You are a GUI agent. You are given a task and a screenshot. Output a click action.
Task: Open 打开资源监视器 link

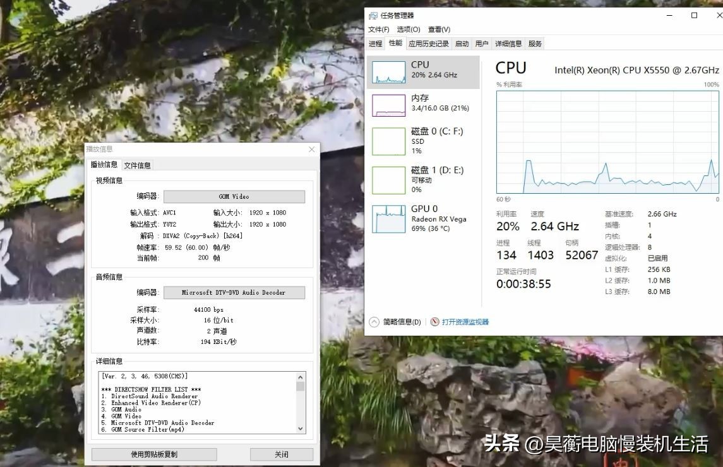466,321
